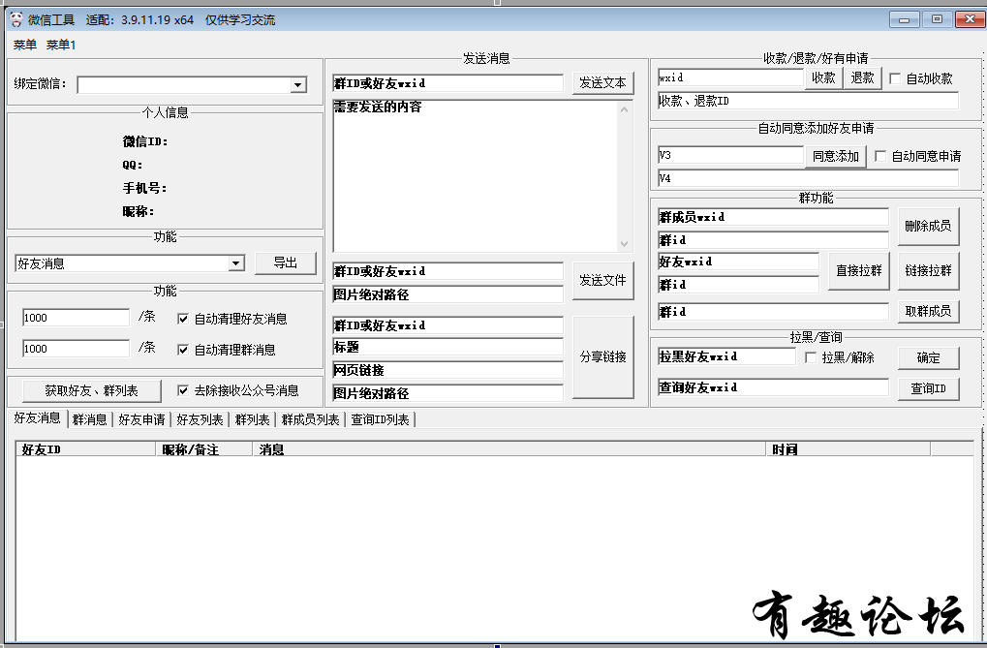Screen dimensions: 987x648
Task: Click the message text area's scroll-up arrow
Action: [x=624, y=109]
